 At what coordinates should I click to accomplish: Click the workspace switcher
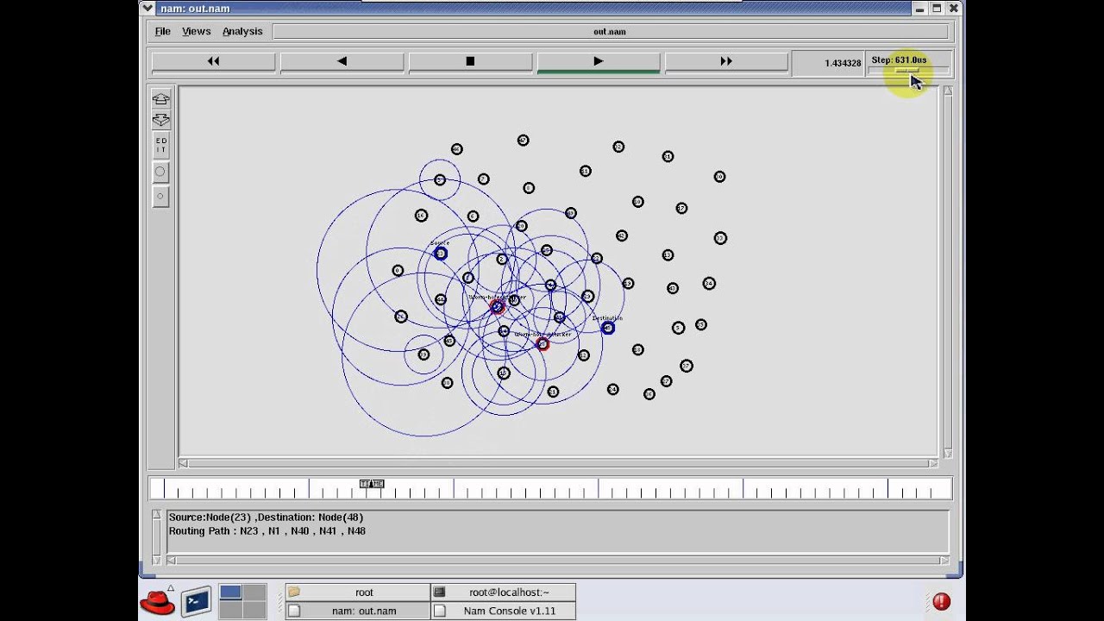(242, 600)
